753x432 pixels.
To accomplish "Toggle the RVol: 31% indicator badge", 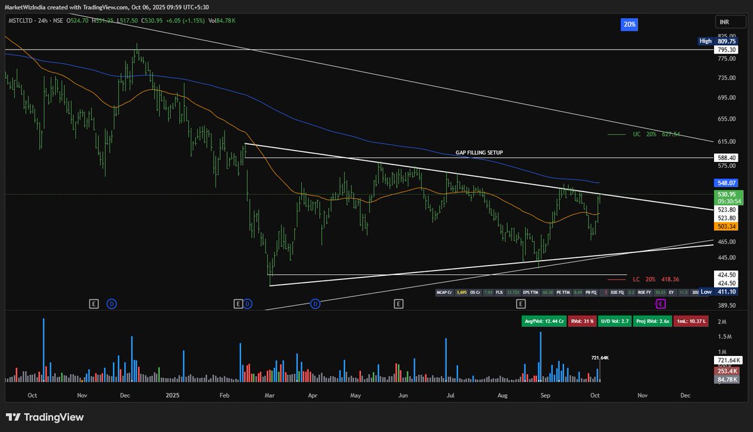I will [582, 321].
